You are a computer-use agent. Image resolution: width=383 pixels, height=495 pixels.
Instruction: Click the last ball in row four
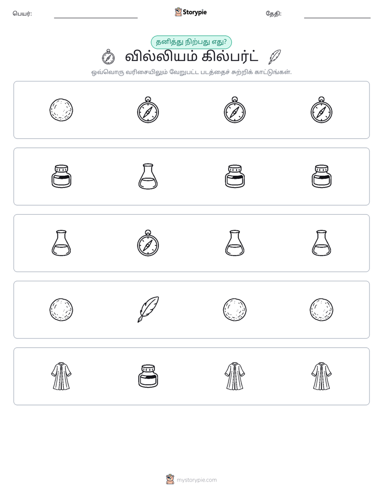(x=321, y=310)
